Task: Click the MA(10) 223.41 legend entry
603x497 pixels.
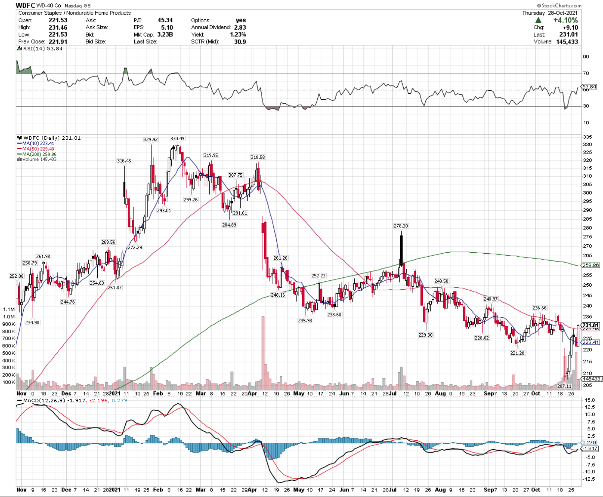Action: (36, 143)
